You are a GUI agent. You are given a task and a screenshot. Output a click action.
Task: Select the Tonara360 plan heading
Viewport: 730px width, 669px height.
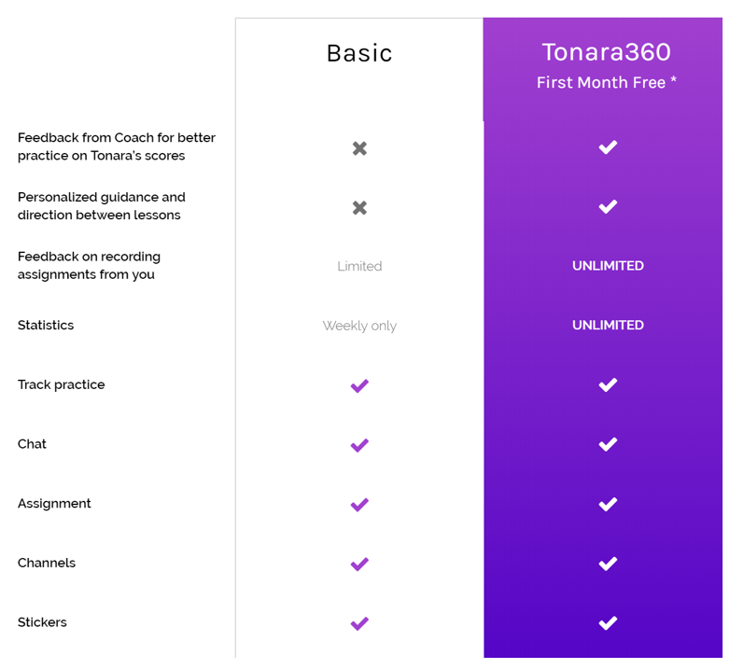coord(607,51)
